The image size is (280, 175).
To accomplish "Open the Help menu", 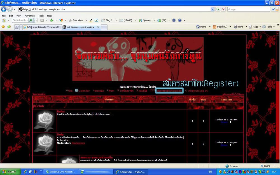I will pyautogui.click(x=49, y=15).
